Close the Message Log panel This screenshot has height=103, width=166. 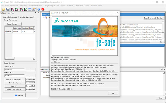click(165, 69)
